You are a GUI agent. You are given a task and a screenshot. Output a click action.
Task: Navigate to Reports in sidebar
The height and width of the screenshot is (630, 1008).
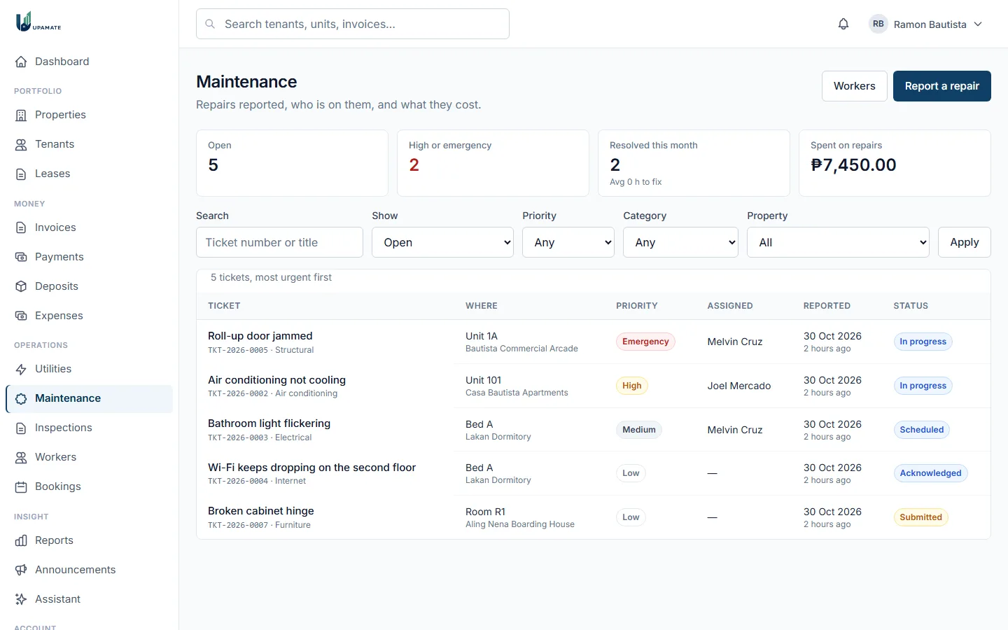90,540
